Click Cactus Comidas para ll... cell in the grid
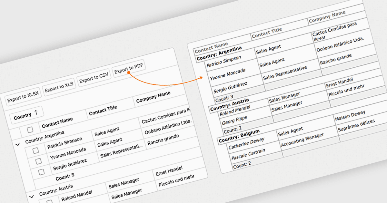The height and width of the screenshot is (203, 387). [x=167, y=116]
